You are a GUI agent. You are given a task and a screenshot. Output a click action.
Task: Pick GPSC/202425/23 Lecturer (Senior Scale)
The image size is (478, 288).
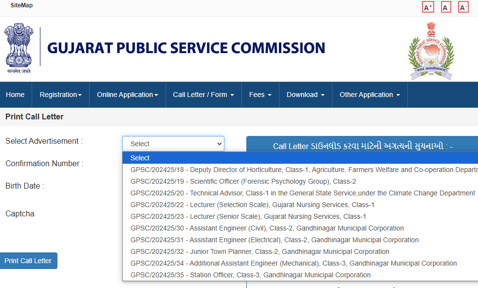300,217
